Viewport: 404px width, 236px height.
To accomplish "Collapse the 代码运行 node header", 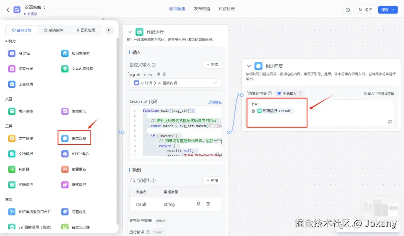I will (130, 32).
